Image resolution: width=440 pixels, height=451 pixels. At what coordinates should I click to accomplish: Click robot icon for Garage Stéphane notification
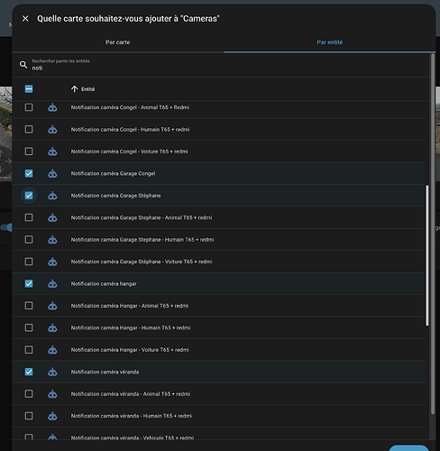52,196
